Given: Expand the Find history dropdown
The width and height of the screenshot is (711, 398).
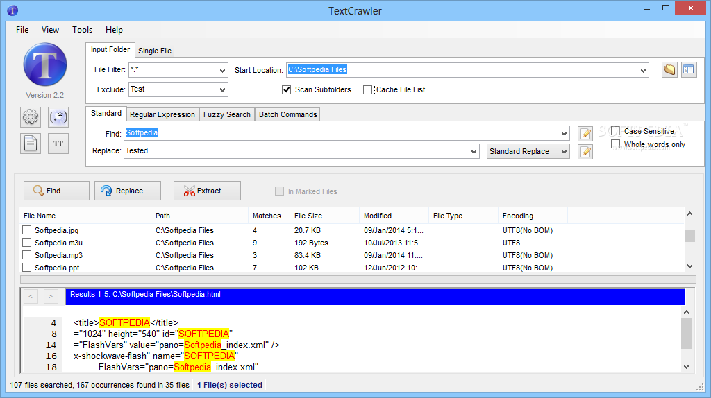Looking at the screenshot, I should click(x=564, y=134).
